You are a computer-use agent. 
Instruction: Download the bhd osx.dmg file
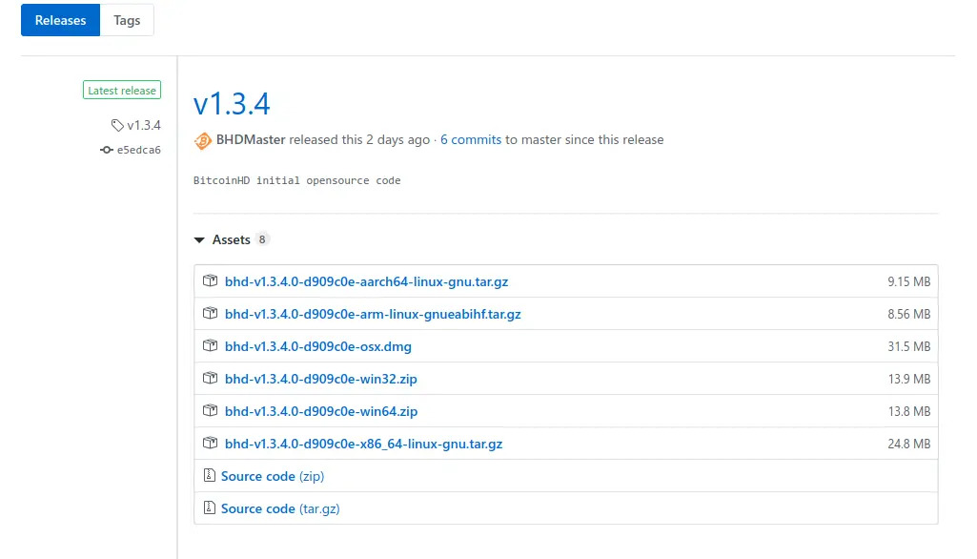(x=317, y=346)
